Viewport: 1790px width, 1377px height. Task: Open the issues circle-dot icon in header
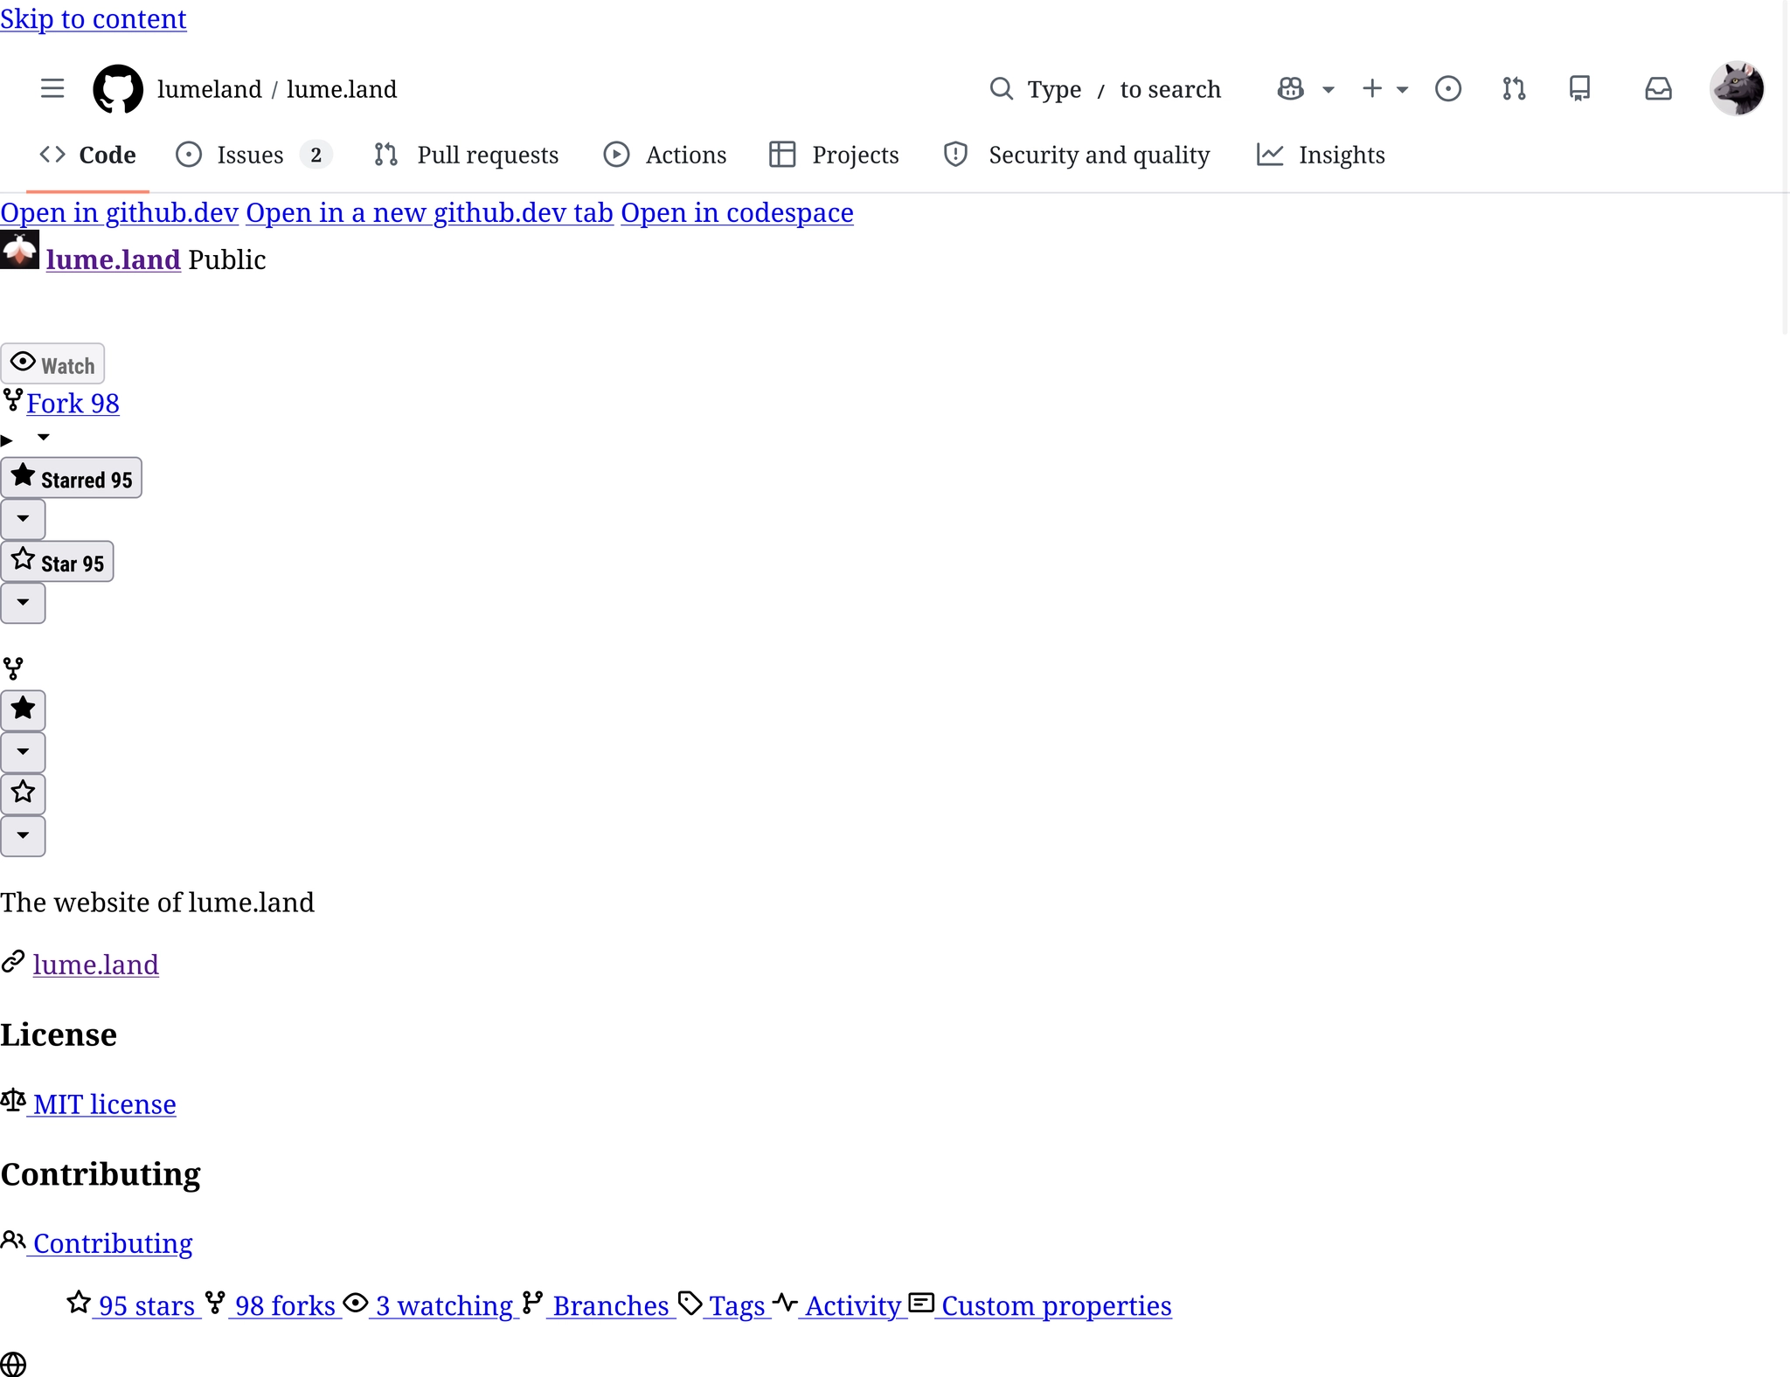1447,88
